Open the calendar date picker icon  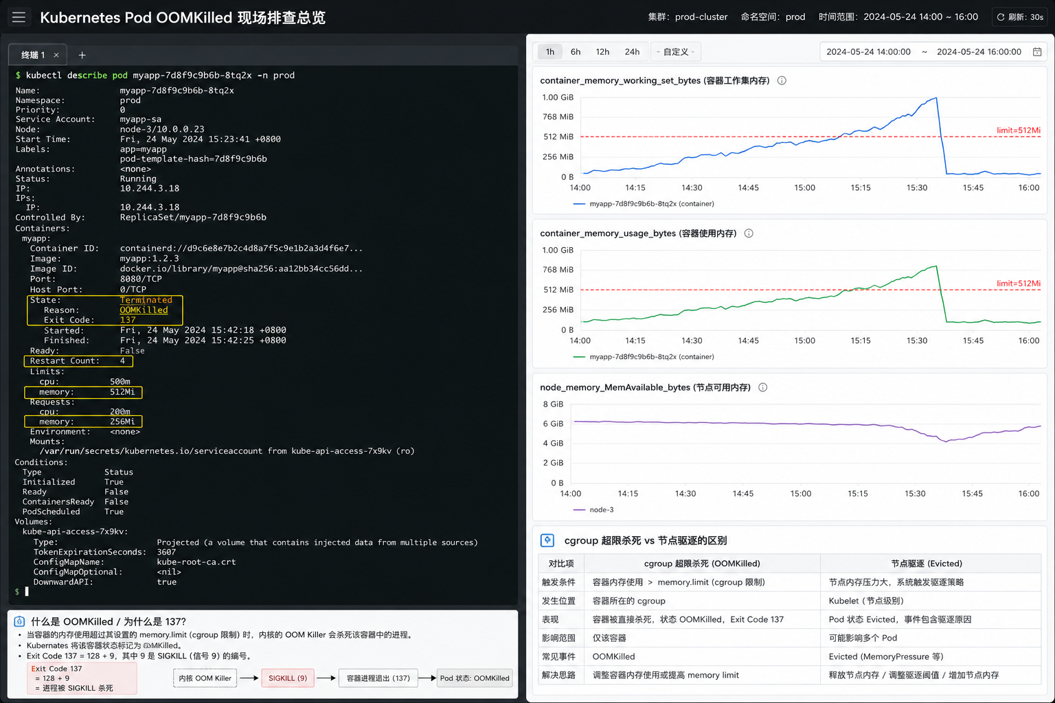pos(1037,51)
